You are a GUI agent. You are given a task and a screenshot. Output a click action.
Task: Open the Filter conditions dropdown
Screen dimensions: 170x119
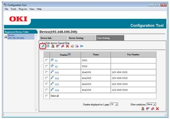click(151, 104)
